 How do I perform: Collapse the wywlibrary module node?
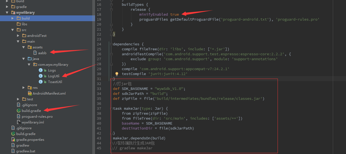[x=7, y=12]
